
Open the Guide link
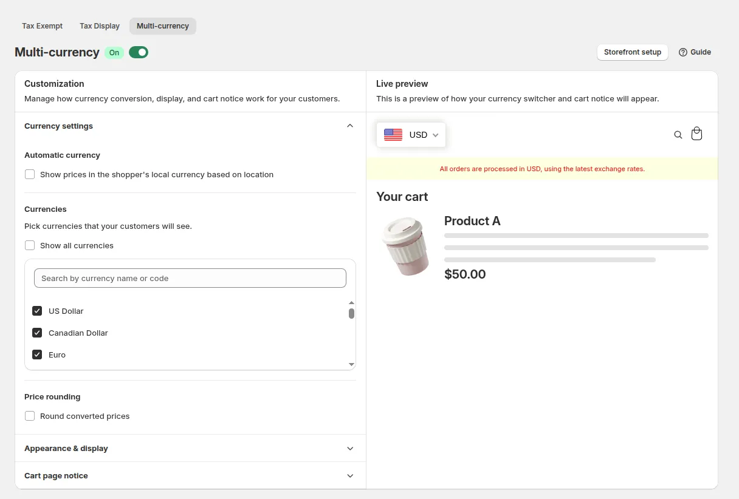[x=695, y=52]
